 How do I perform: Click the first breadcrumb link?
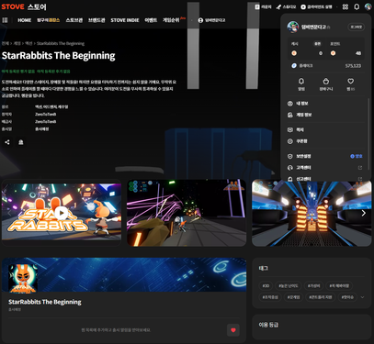(6, 43)
